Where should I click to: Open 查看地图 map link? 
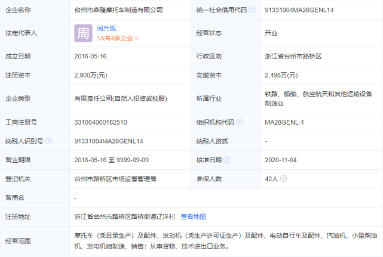tap(193, 216)
